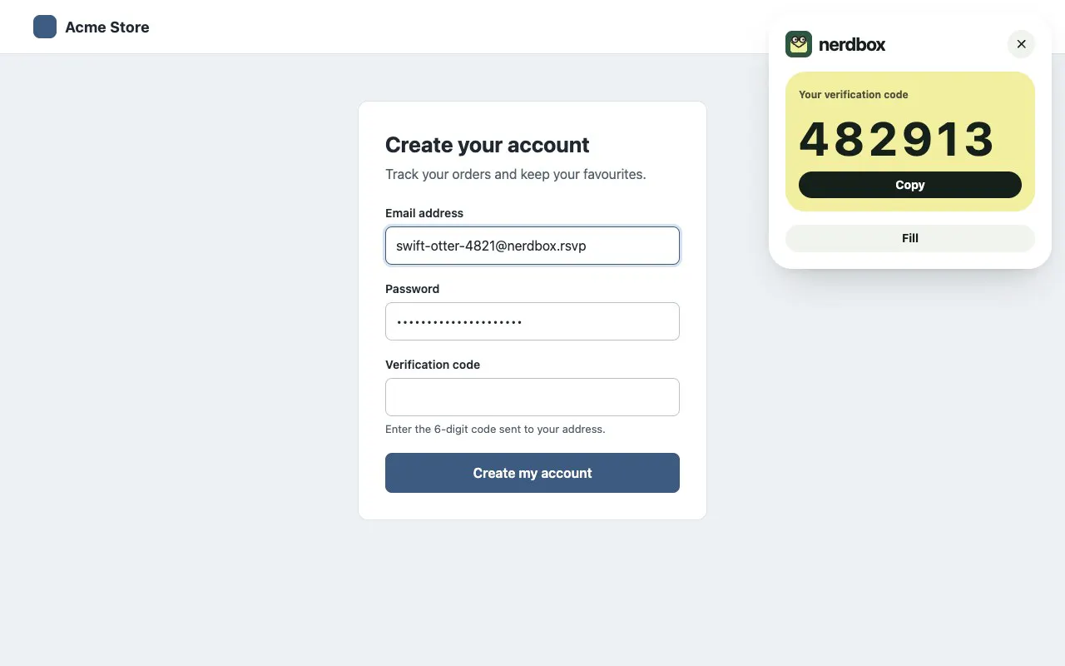Focus the Password input field

click(x=532, y=321)
